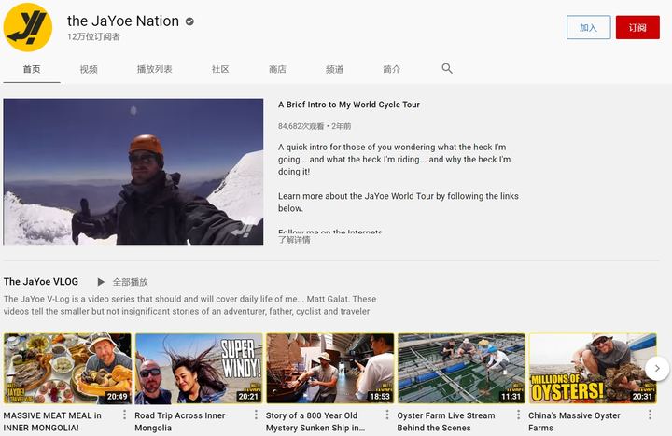Open the 简介 about tab
This screenshot has width=672, height=436.
click(391, 69)
